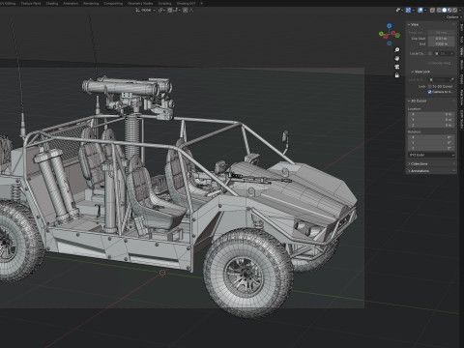The height and width of the screenshot is (348, 464).
Task: Click the plus icon to add a workspace
Action: click(202, 3)
